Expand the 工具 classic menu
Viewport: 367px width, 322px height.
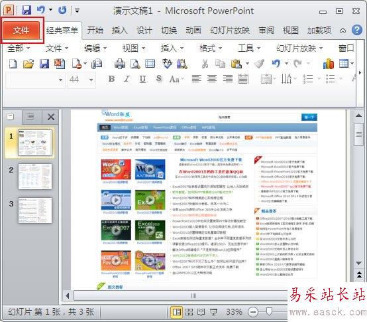[249, 48]
